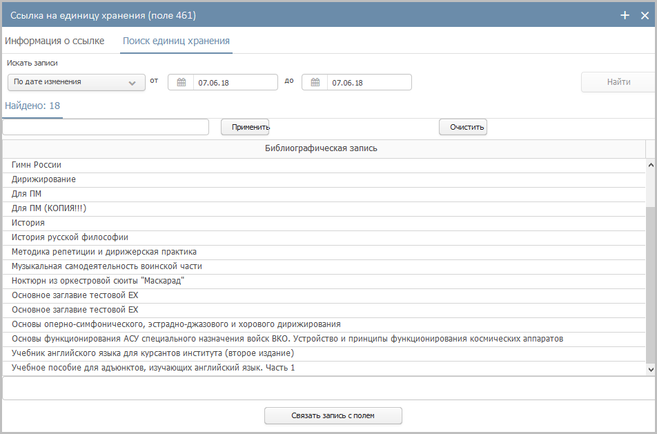Viewport: 657px width, 434px height.
Task: Click the filter text input field
Action: pyautogui.click(x=106, y=127)
